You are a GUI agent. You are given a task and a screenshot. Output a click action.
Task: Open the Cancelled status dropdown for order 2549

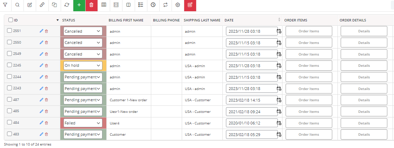[83, 54]
